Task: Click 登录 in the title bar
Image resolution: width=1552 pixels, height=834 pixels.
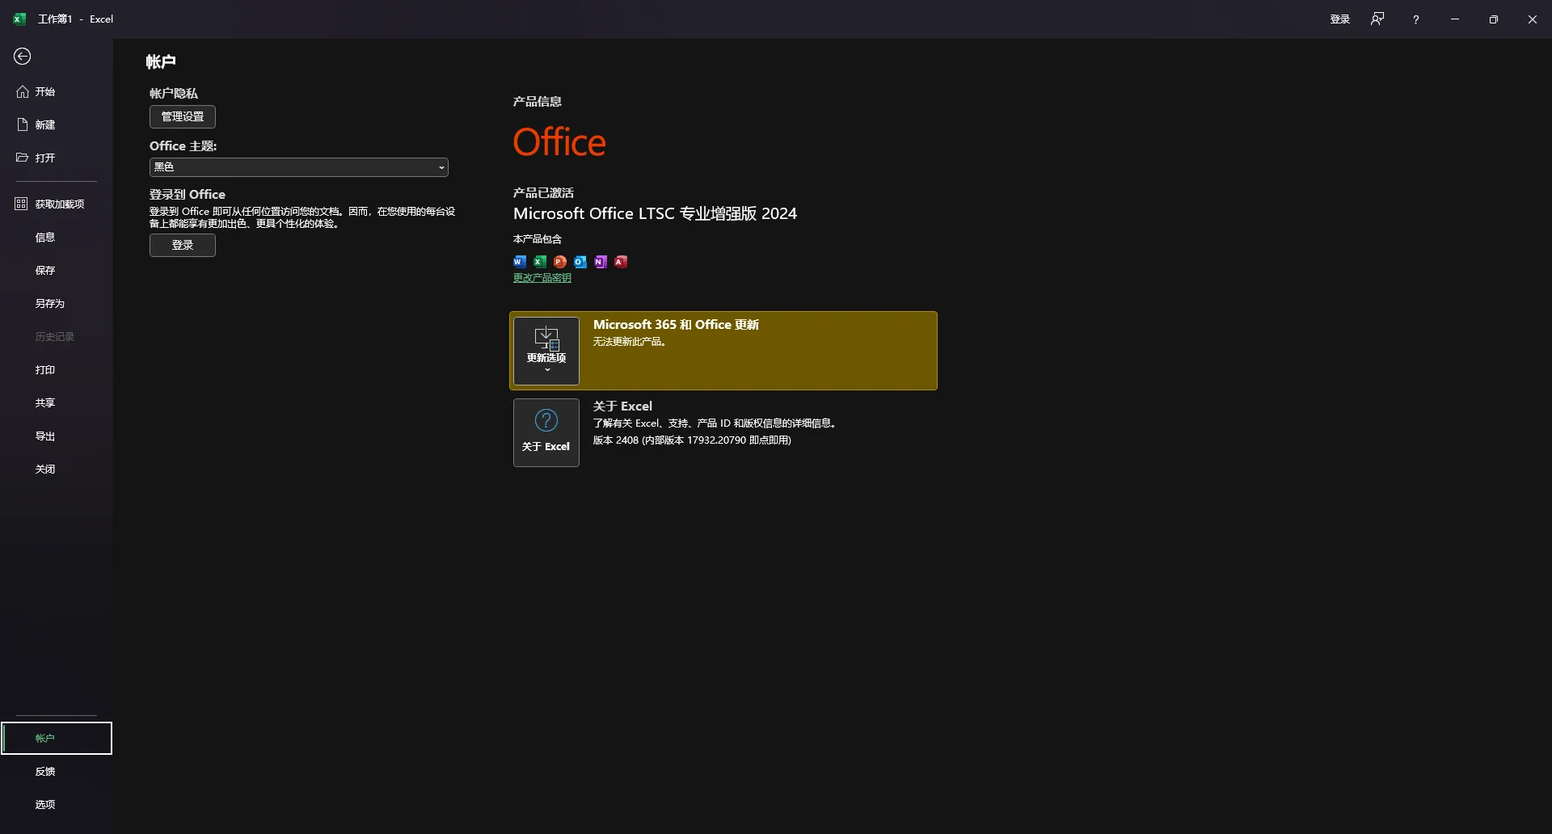Action: coord(1340,19)
